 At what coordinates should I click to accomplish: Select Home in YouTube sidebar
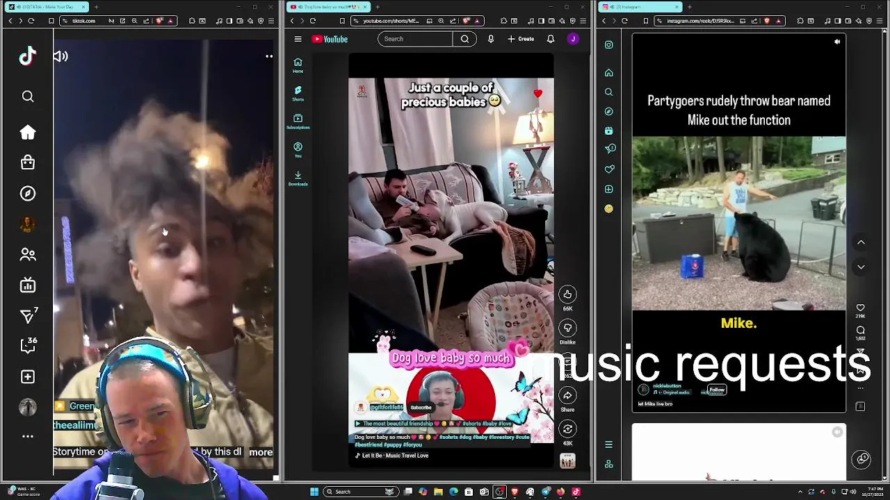tap(298, 65)
